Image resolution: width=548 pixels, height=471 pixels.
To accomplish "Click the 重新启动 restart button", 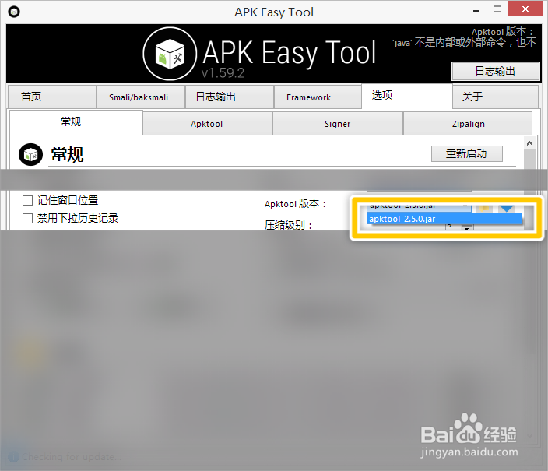I will pyautogui.click(x=466, y=154).
